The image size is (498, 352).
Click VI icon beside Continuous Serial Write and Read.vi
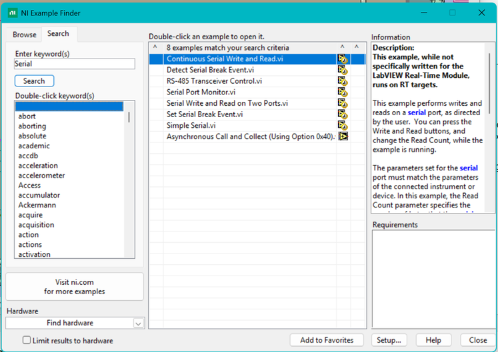tap(343, 59)
